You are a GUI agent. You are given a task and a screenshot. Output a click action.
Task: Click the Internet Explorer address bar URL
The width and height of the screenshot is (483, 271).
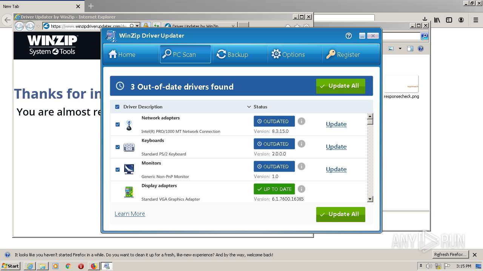(89, 26)
